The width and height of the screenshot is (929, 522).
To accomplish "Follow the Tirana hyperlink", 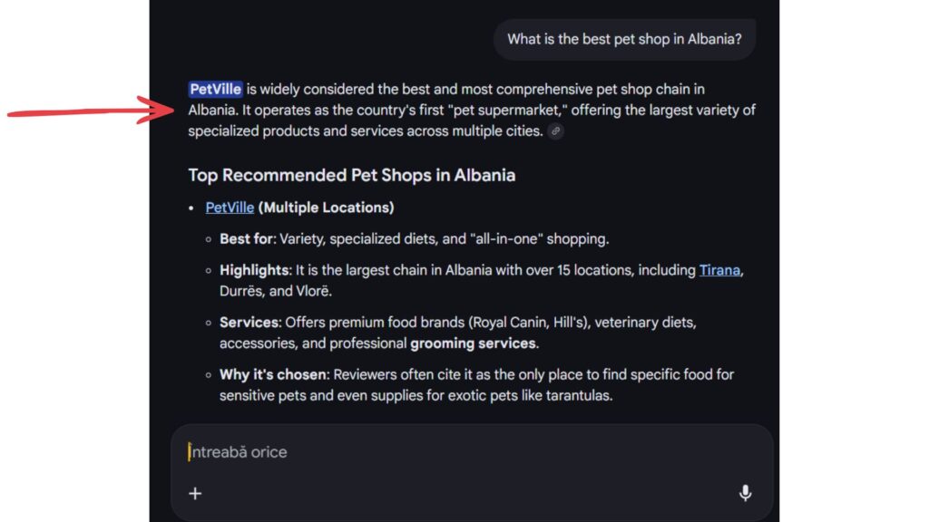I will click(x=719, y=270).
